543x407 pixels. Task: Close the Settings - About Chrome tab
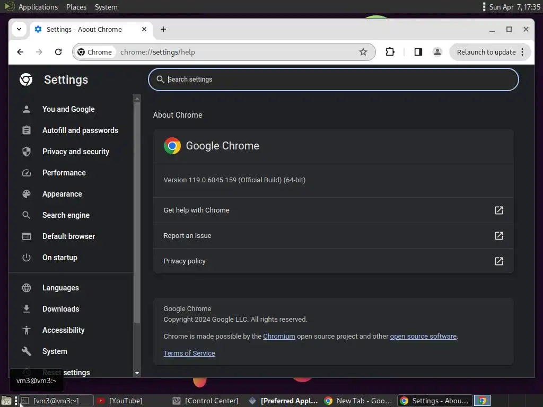[x=144, y=30]
